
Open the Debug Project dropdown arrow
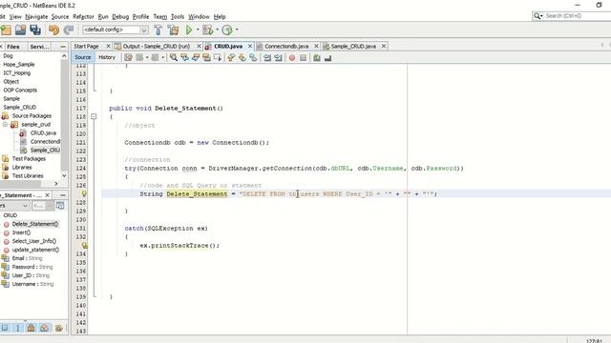point(217,30)
